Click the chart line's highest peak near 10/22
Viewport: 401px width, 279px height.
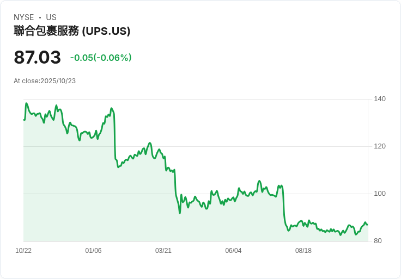tap(26, 103)
